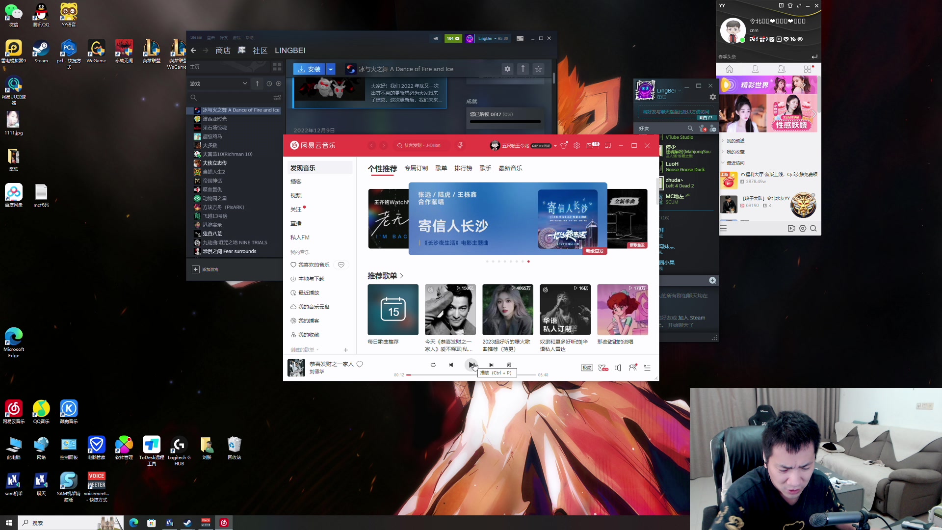Open 我喜欢的音乐 playlist
This screenshot has width=942, height=530.
point(311,265)
